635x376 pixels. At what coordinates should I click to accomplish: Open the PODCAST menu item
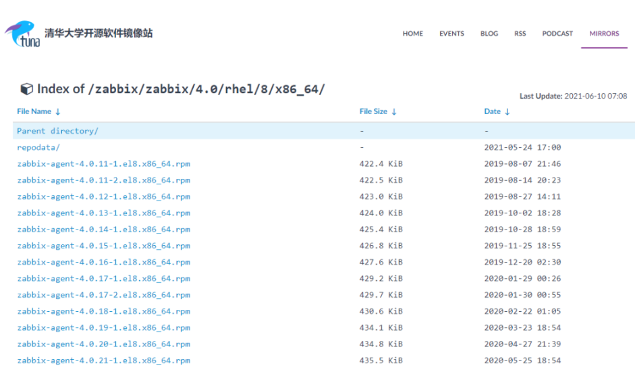[x=557, y=34]
